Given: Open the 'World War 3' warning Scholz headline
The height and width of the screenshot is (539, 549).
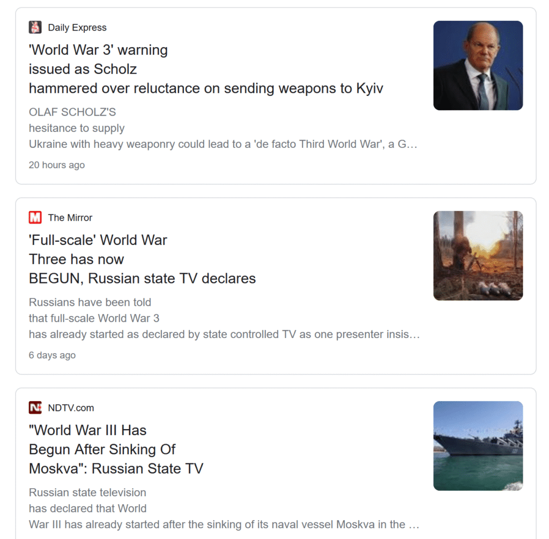Looking at the screenshot, I should pos(206,69).
